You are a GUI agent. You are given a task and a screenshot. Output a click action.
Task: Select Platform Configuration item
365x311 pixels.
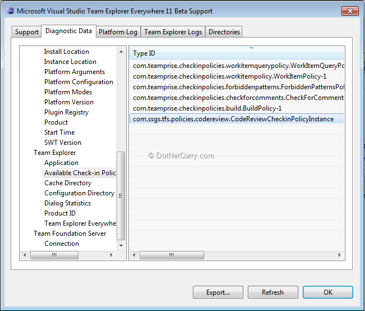coord(78,82)
